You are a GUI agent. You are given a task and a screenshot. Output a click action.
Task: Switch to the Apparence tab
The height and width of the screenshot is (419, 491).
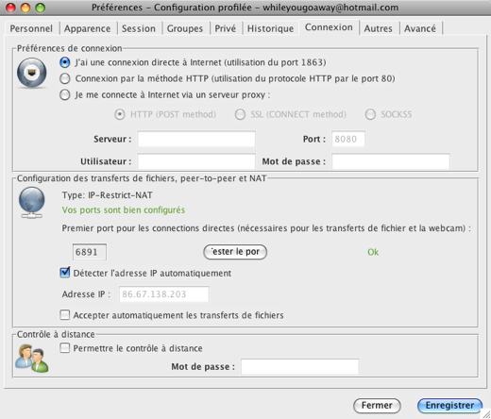point(87,28)
